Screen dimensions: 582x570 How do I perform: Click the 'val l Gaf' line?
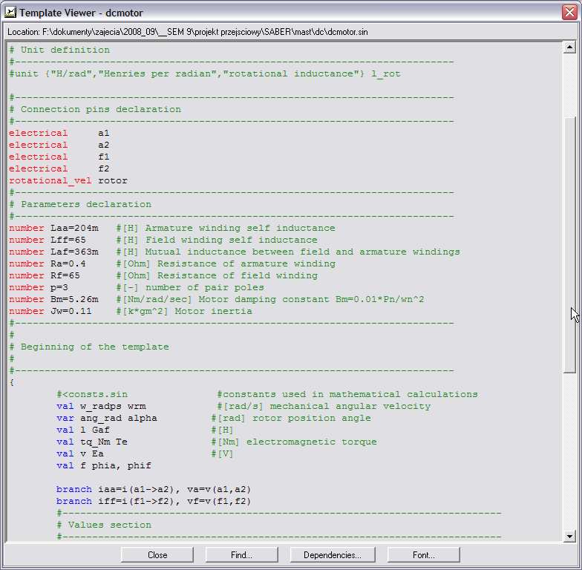click(83, 430)
